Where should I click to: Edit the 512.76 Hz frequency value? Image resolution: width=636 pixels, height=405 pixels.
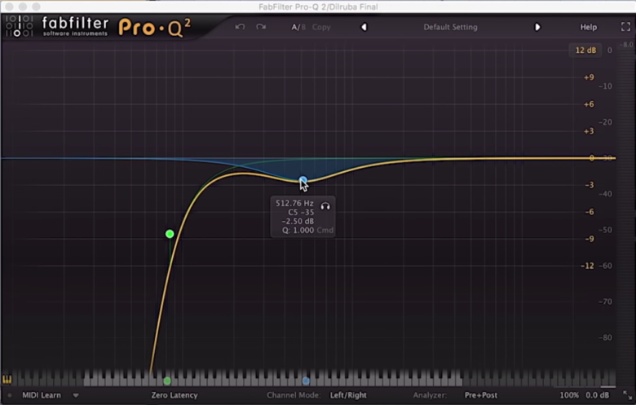tap(294, 203)
